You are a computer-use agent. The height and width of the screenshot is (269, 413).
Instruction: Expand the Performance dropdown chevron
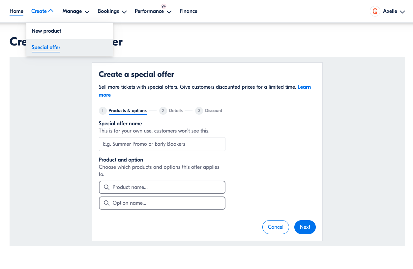click(x=169, y=12)
